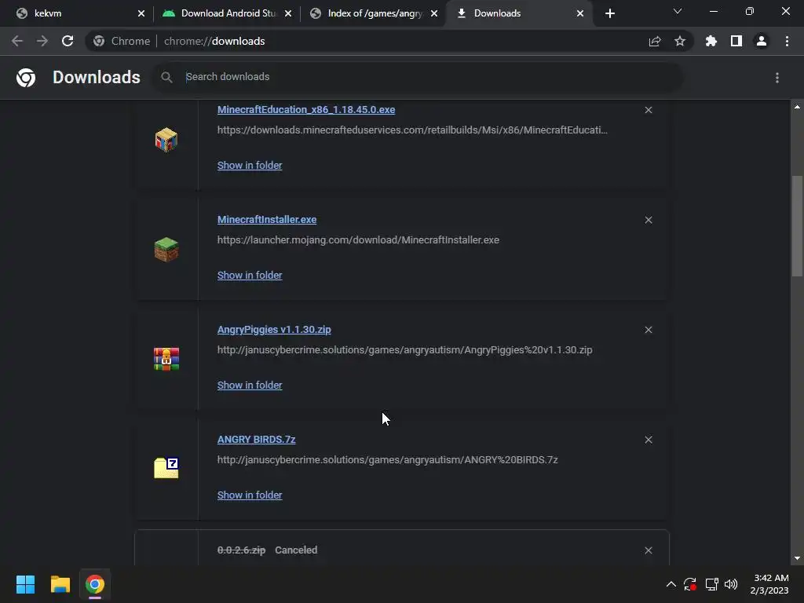This screenshot has width=804, height=603.
Task: Remove AngryPiggies v1.1.30.zip from list
Action: point(649,330)
